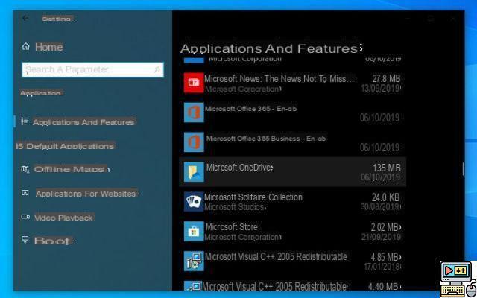
Task: Click the magnifier icon in the search box
Action: (x=157, y=69)
